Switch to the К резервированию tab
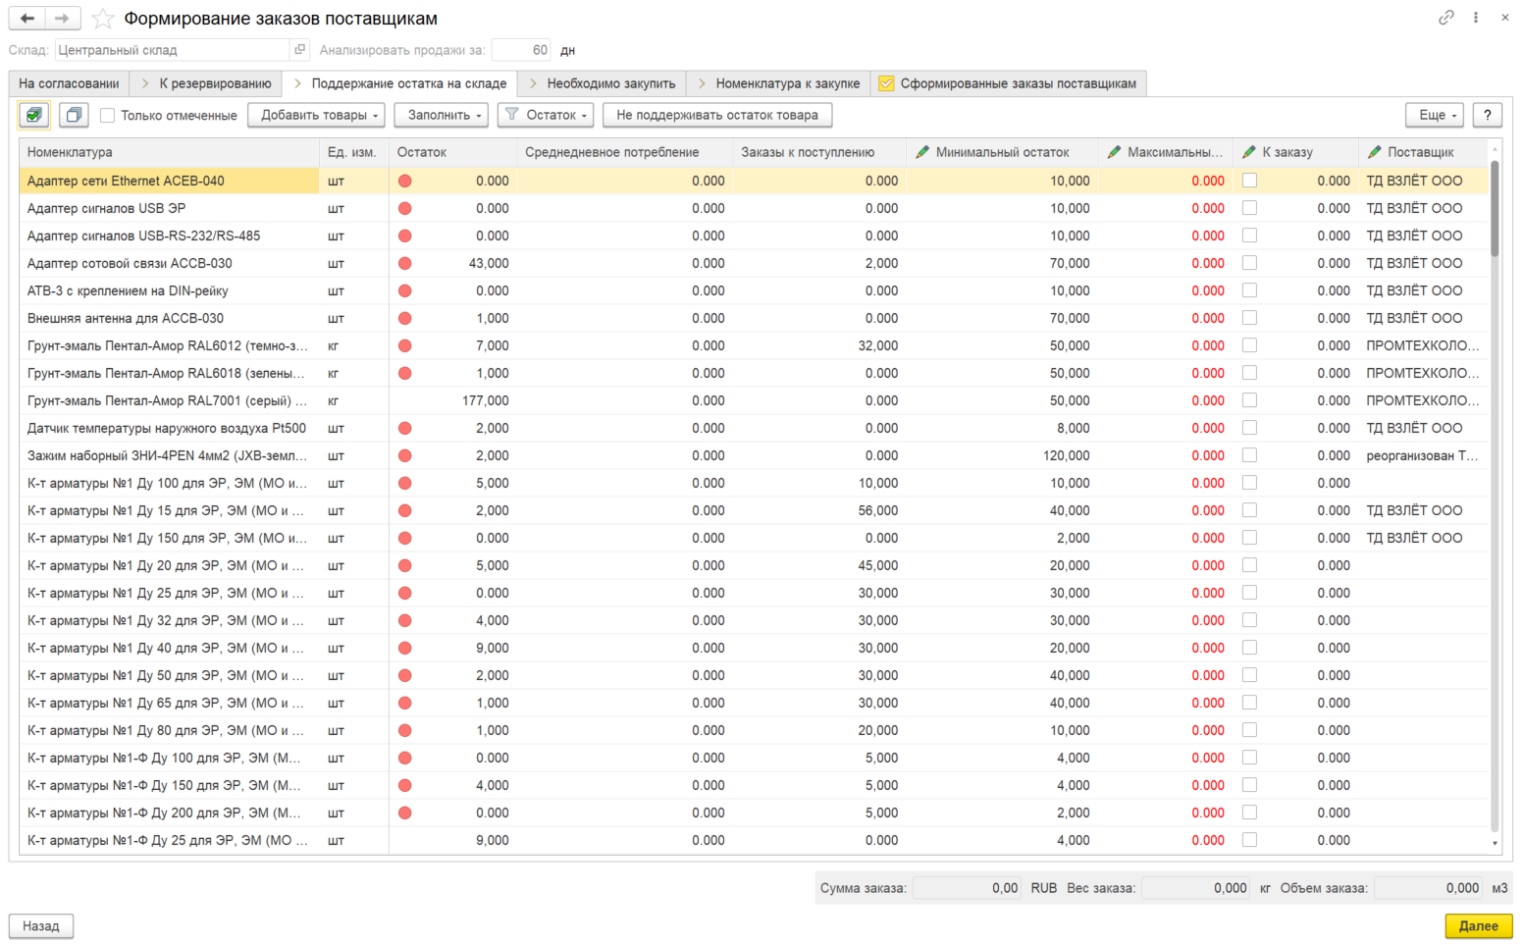 [206, 83]
